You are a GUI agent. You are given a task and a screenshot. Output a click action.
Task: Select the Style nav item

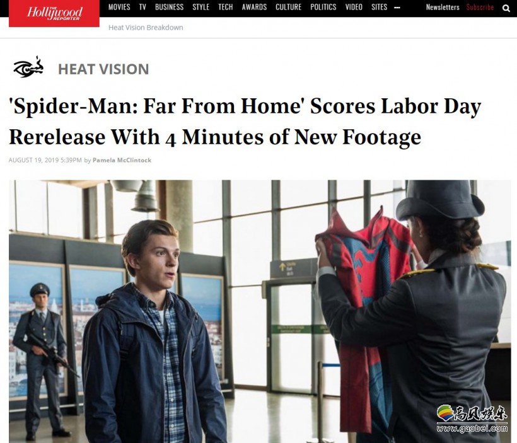200,8
